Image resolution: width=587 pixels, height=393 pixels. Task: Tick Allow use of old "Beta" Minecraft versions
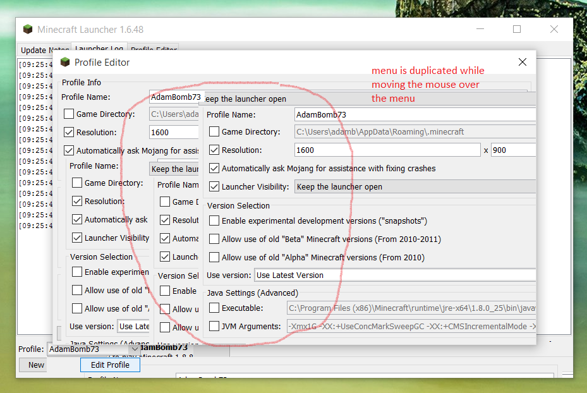pyautogui.click(x=215, y=239)
